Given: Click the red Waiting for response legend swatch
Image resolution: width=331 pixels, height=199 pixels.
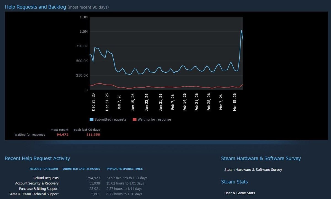Looking at the screenshot, I should coord(135,119).
